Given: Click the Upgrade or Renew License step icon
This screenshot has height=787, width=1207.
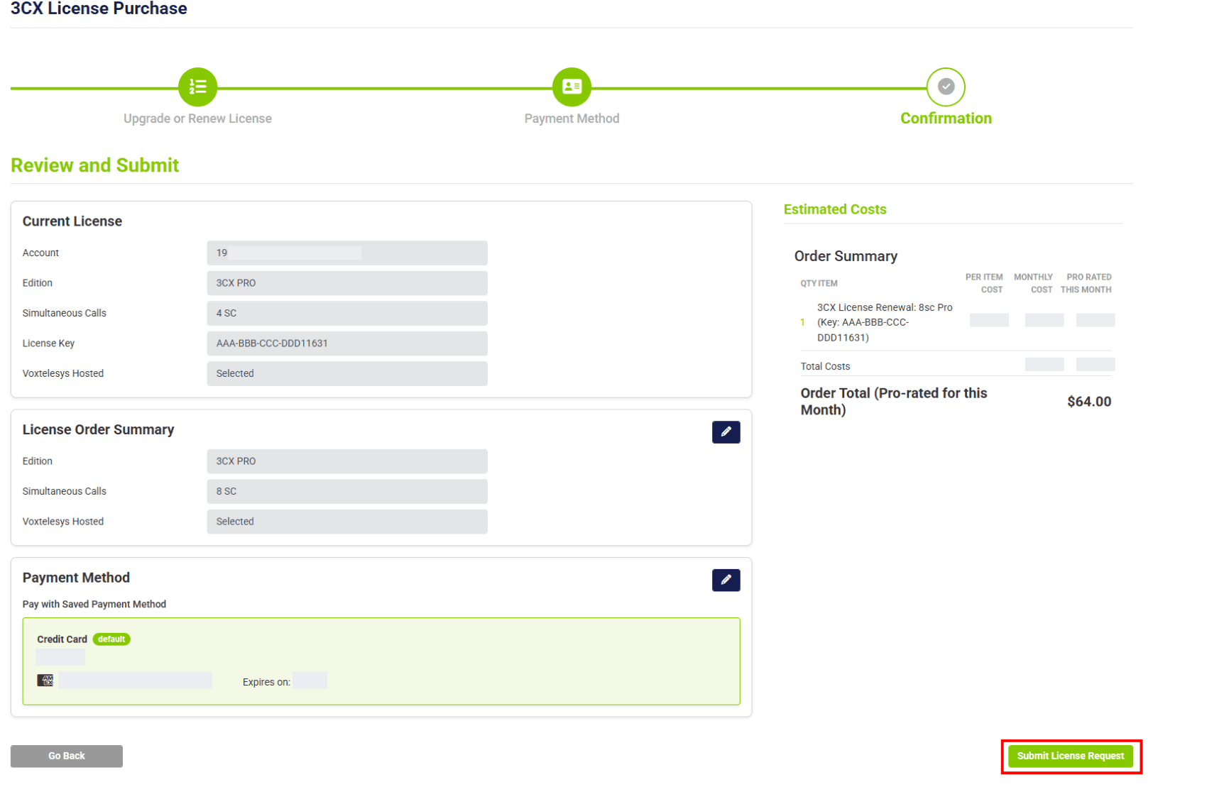Looking at the screenshot, I should pyautogui.click(x=197, y=87).
